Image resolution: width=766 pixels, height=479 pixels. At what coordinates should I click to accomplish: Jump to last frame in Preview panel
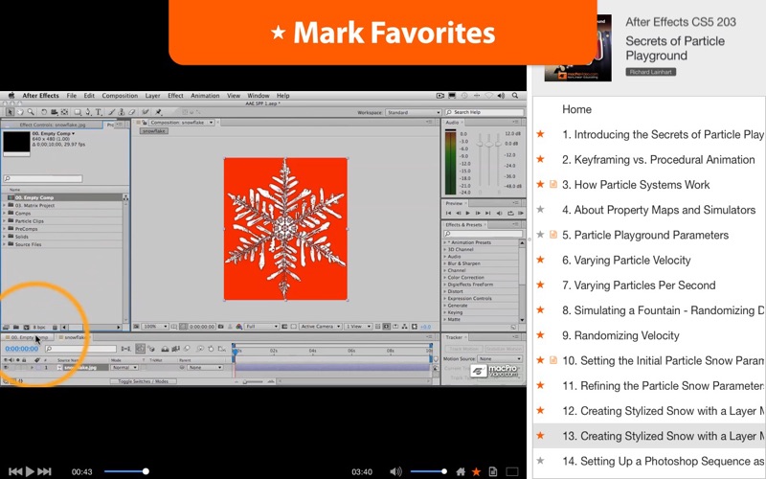(x=487, y=213)
